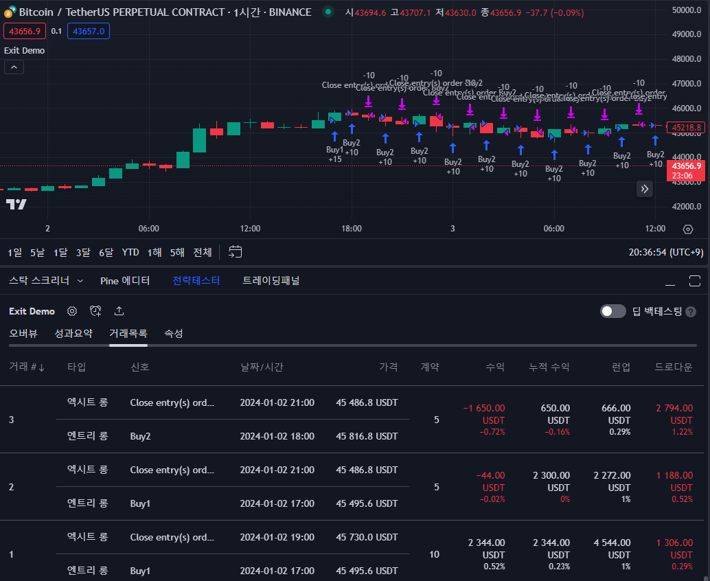Expand the 스탁 스크리너 dropdown arrow
This screenshot has height=581, width=710.
[80, 281]
